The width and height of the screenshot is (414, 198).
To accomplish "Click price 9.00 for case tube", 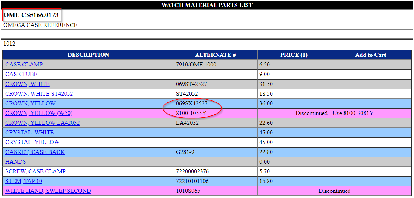I will pyautogui.click(x=265, y=74).
